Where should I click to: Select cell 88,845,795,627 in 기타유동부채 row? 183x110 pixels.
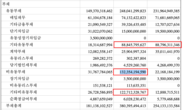pos(134,45)
